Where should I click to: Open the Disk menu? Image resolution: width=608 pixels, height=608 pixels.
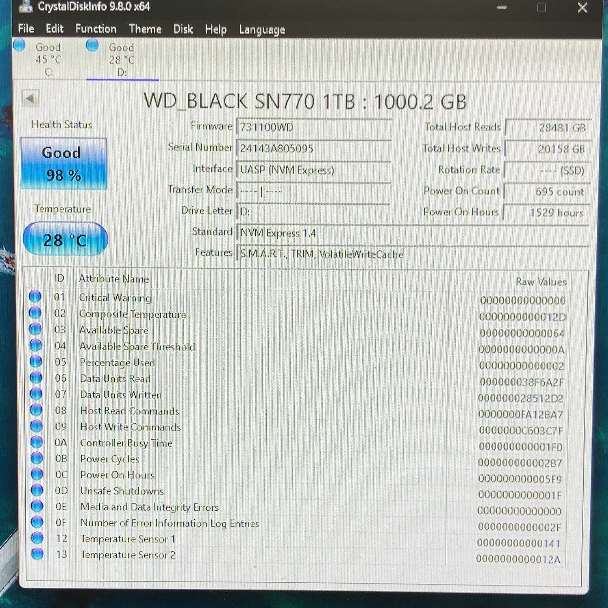tap(183, 29)
